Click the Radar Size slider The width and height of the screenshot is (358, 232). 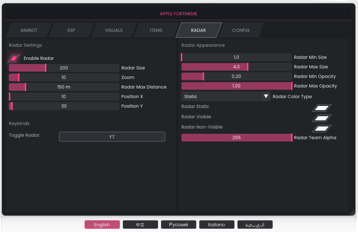pos(64,68)
